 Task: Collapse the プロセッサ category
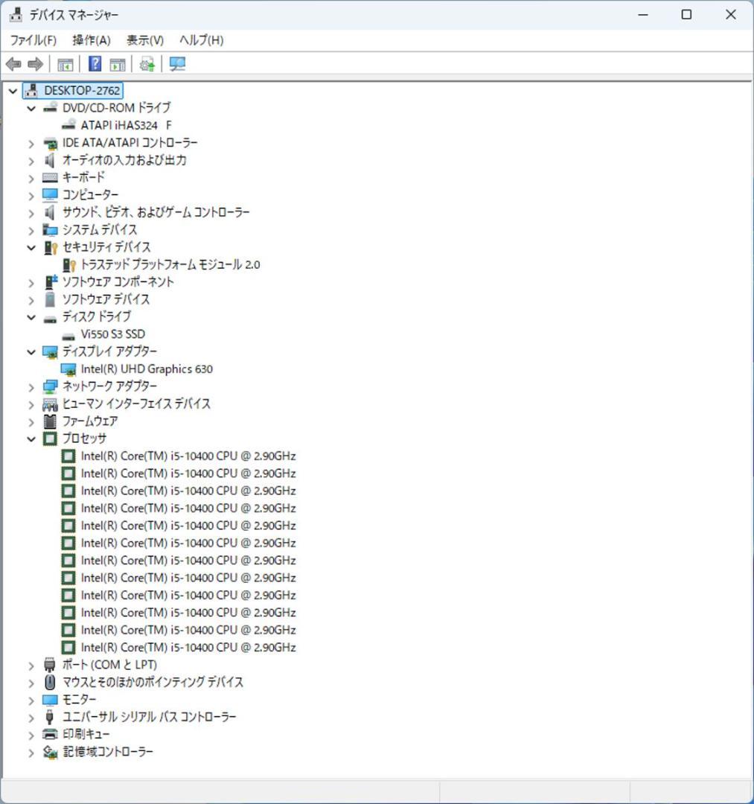click(31, 438)
